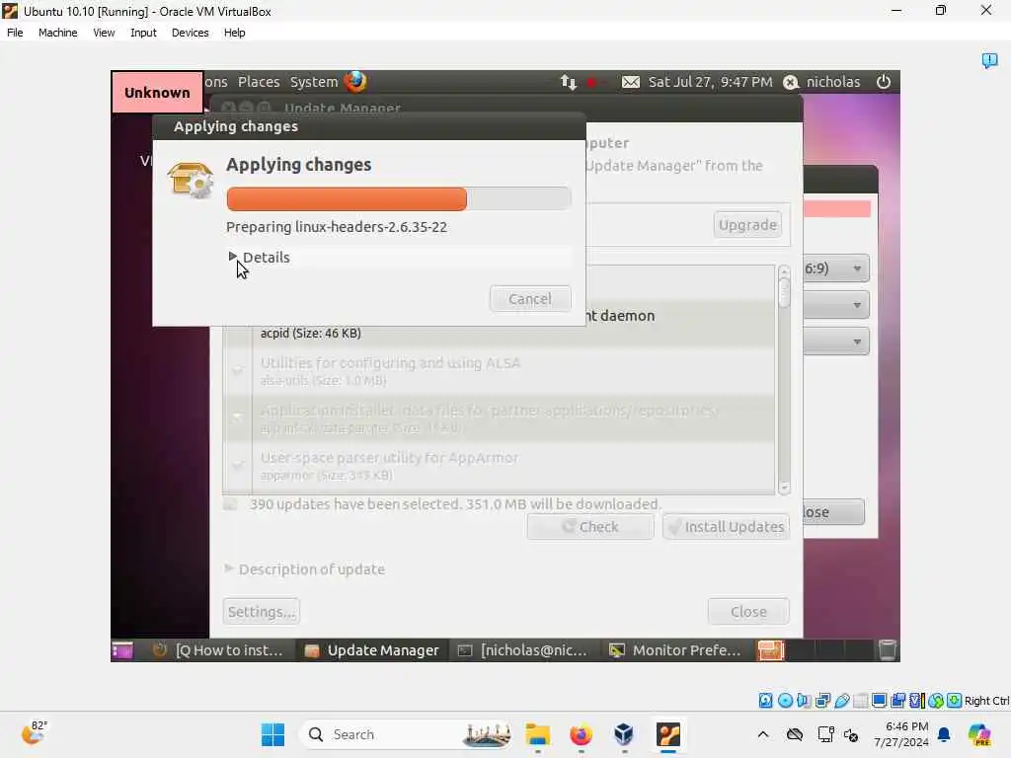Click Close at bottom of Update Manager
This screenshot has height=758, width=1011.
coord(748,612)
